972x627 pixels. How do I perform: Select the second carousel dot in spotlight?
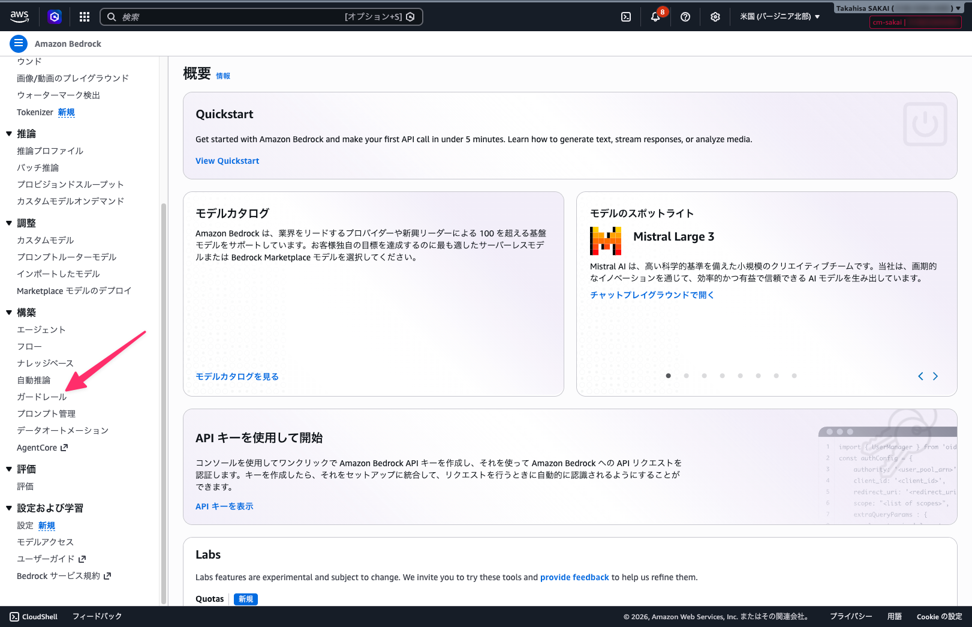(686, 376)
